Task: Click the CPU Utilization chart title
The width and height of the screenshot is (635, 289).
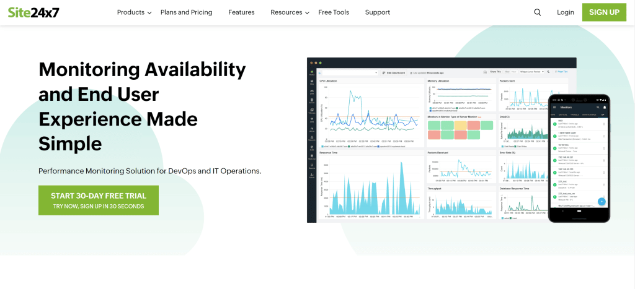Action: tap(328, 81)
